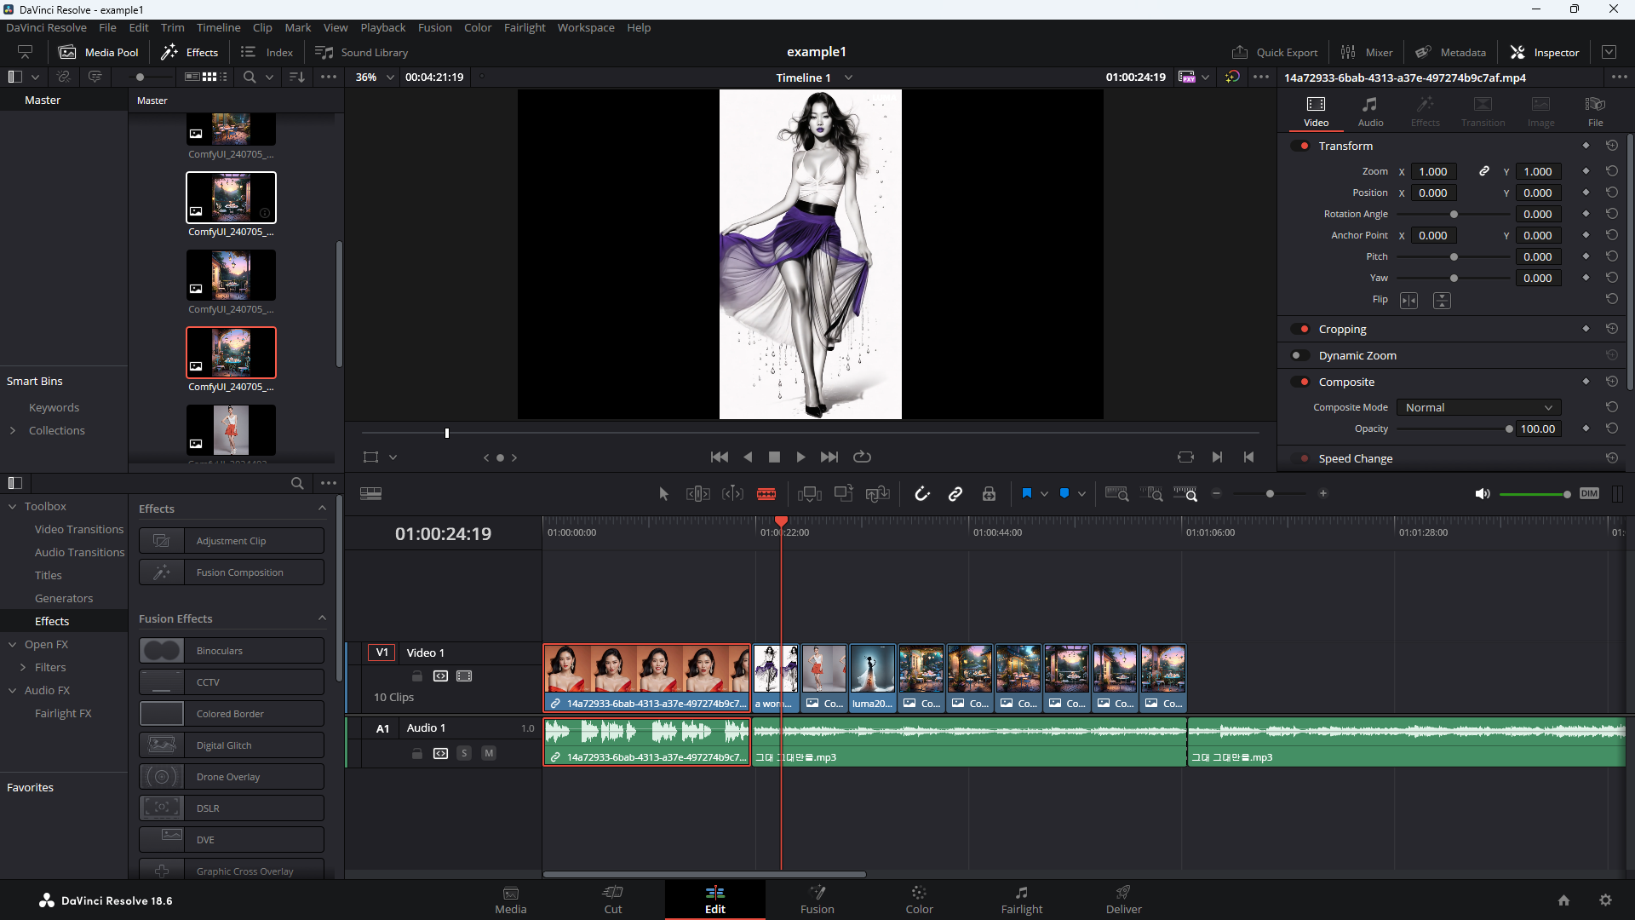The width and height of the screenshot is (1635, 920).
Task: Click Quick Export button
Action: click(1274, 52)
